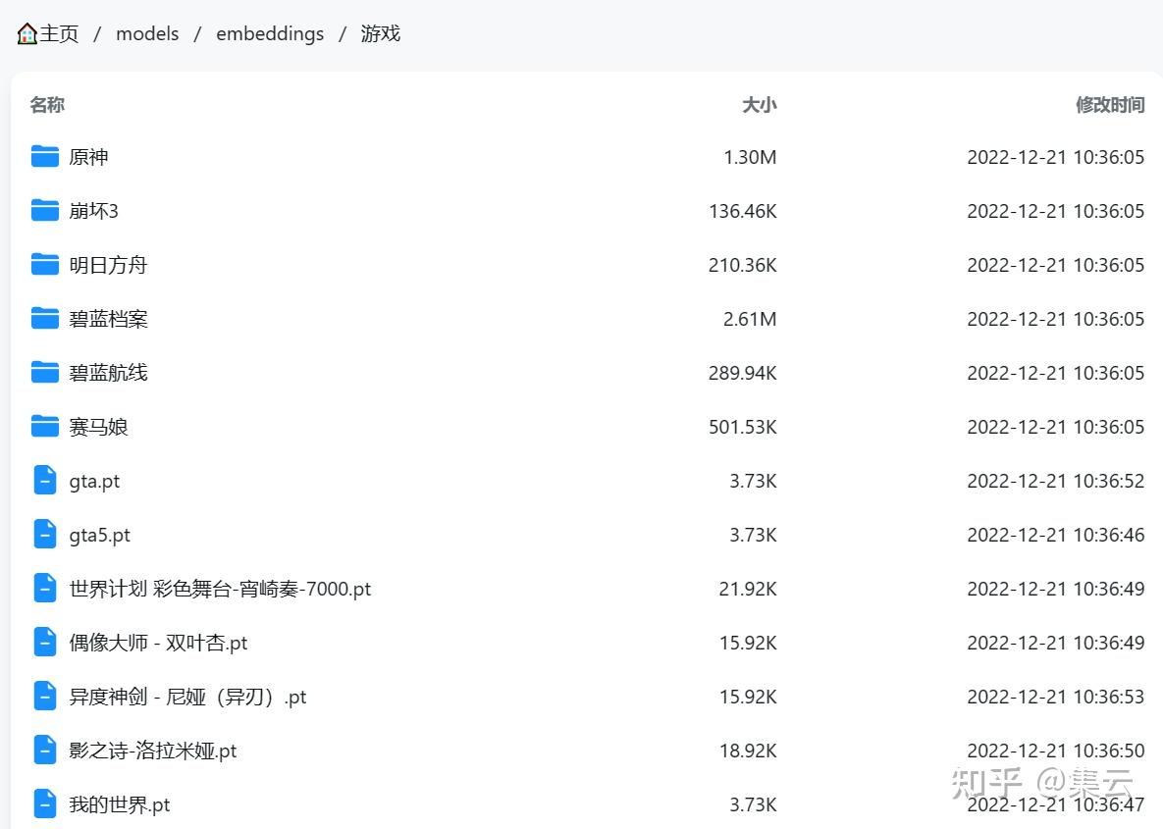1163x829 pixels.
Task: Open the 明日方舟 folder name
Action: click(x=108, y=265)
